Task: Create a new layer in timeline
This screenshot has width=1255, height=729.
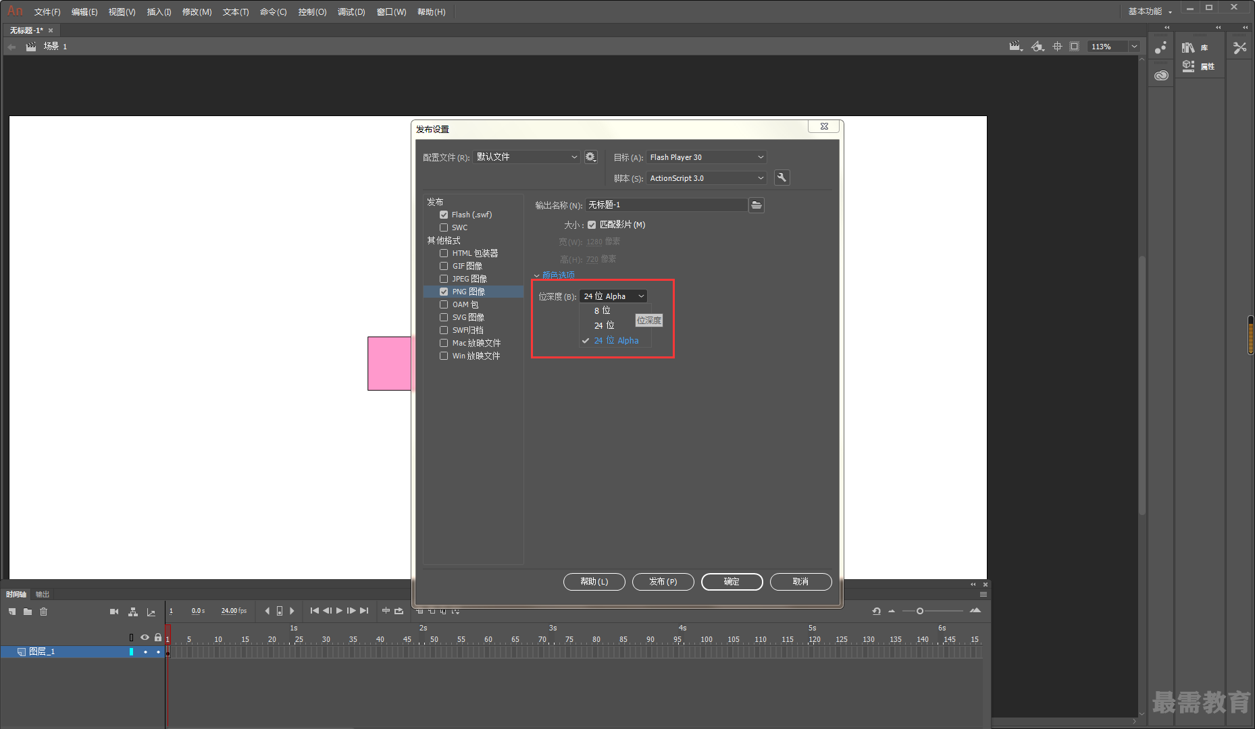Action: (x=12, y=612)
